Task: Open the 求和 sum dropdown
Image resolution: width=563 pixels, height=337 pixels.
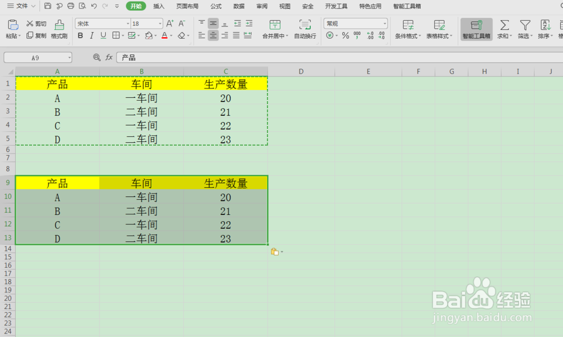Action: point(504,29)
